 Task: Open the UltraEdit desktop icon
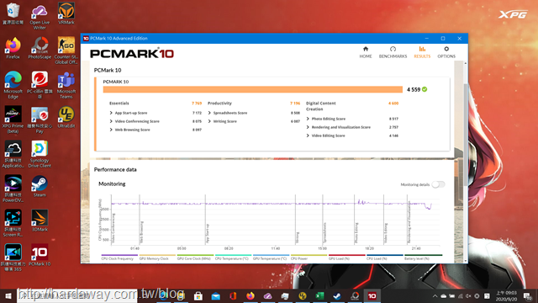coord(66,117)
